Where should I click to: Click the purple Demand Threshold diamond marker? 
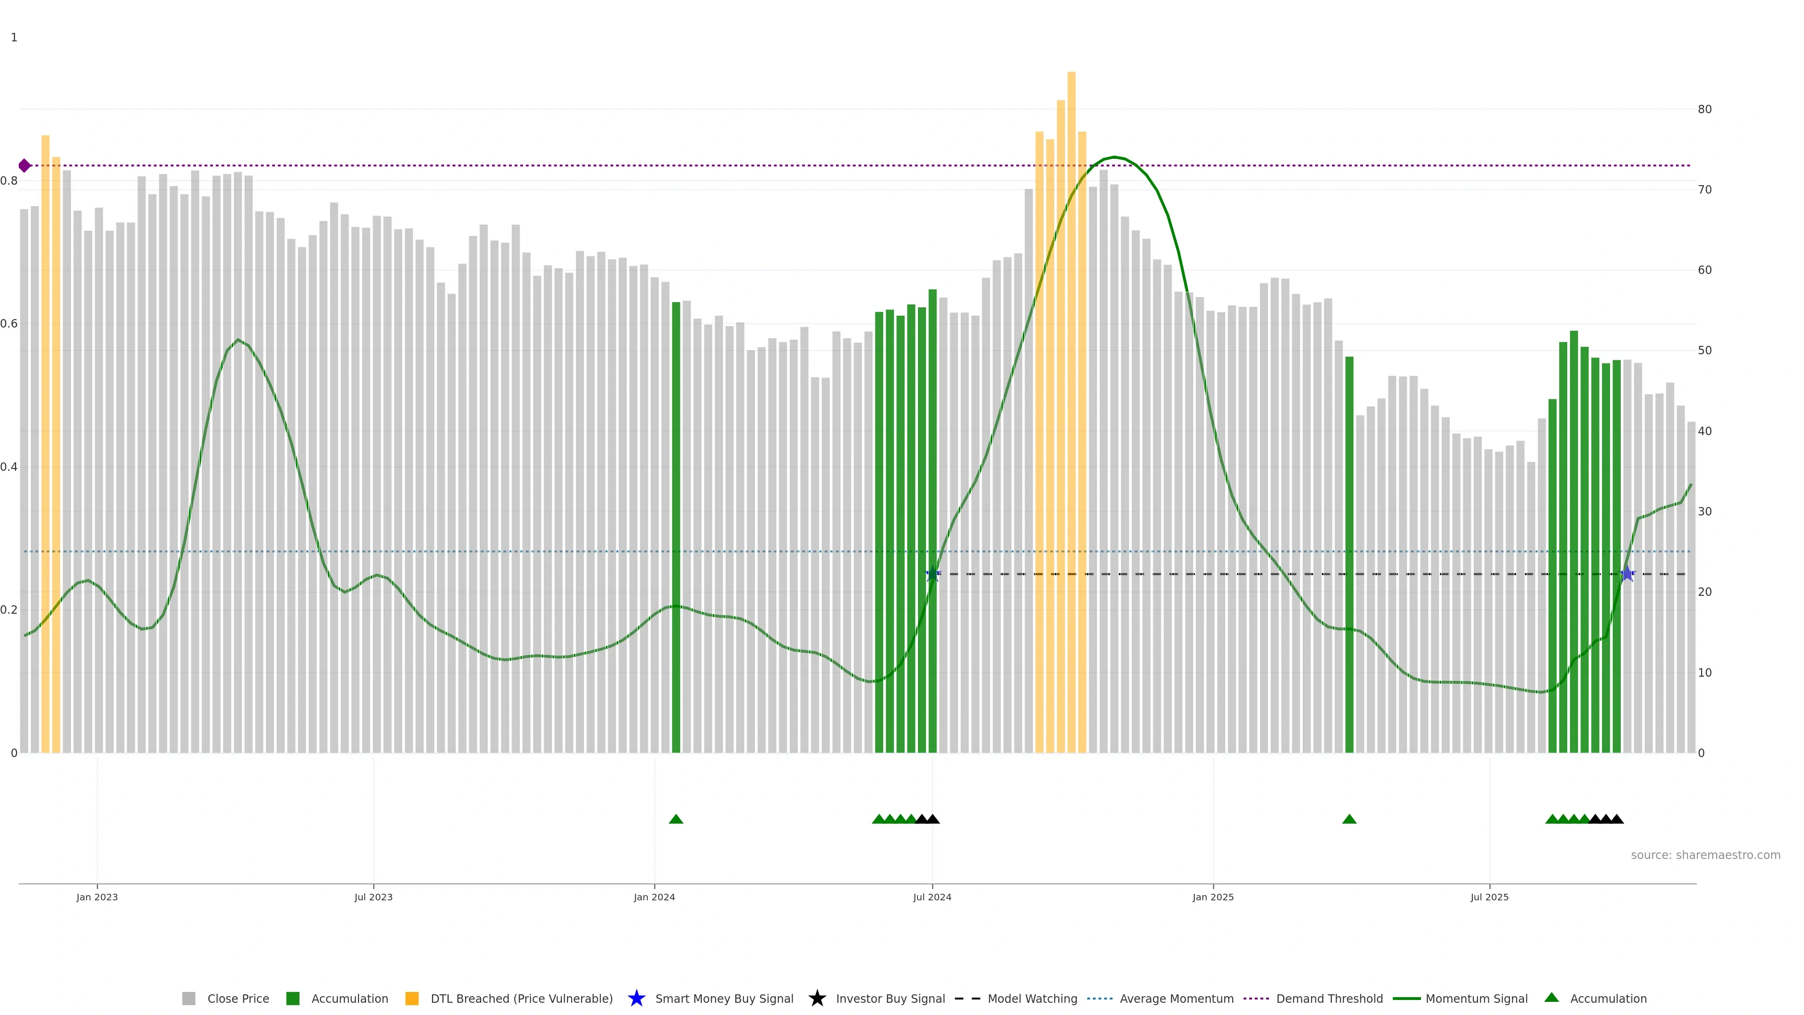coord(24,166)
